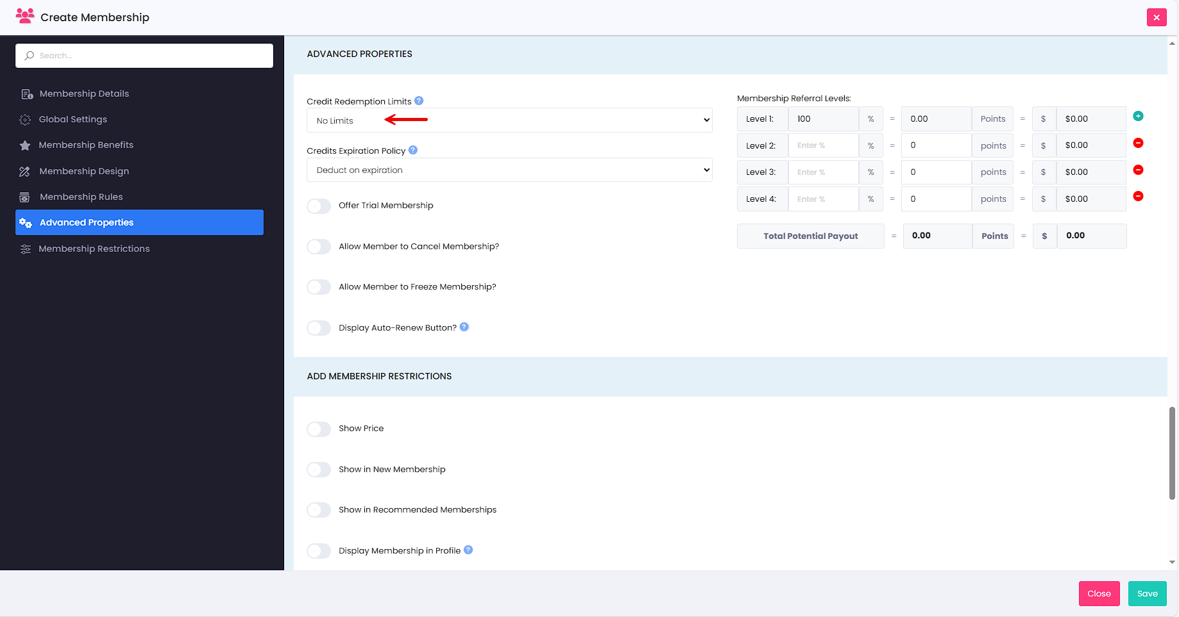Screen dimensions: 1179x617
Task: Click Level 4 dollar amount field
Action: coord(1091,199)
